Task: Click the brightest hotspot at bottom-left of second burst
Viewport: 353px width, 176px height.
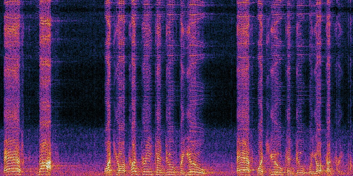Action: point(48,164)
